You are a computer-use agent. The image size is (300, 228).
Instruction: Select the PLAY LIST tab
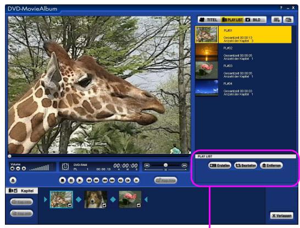232,20
